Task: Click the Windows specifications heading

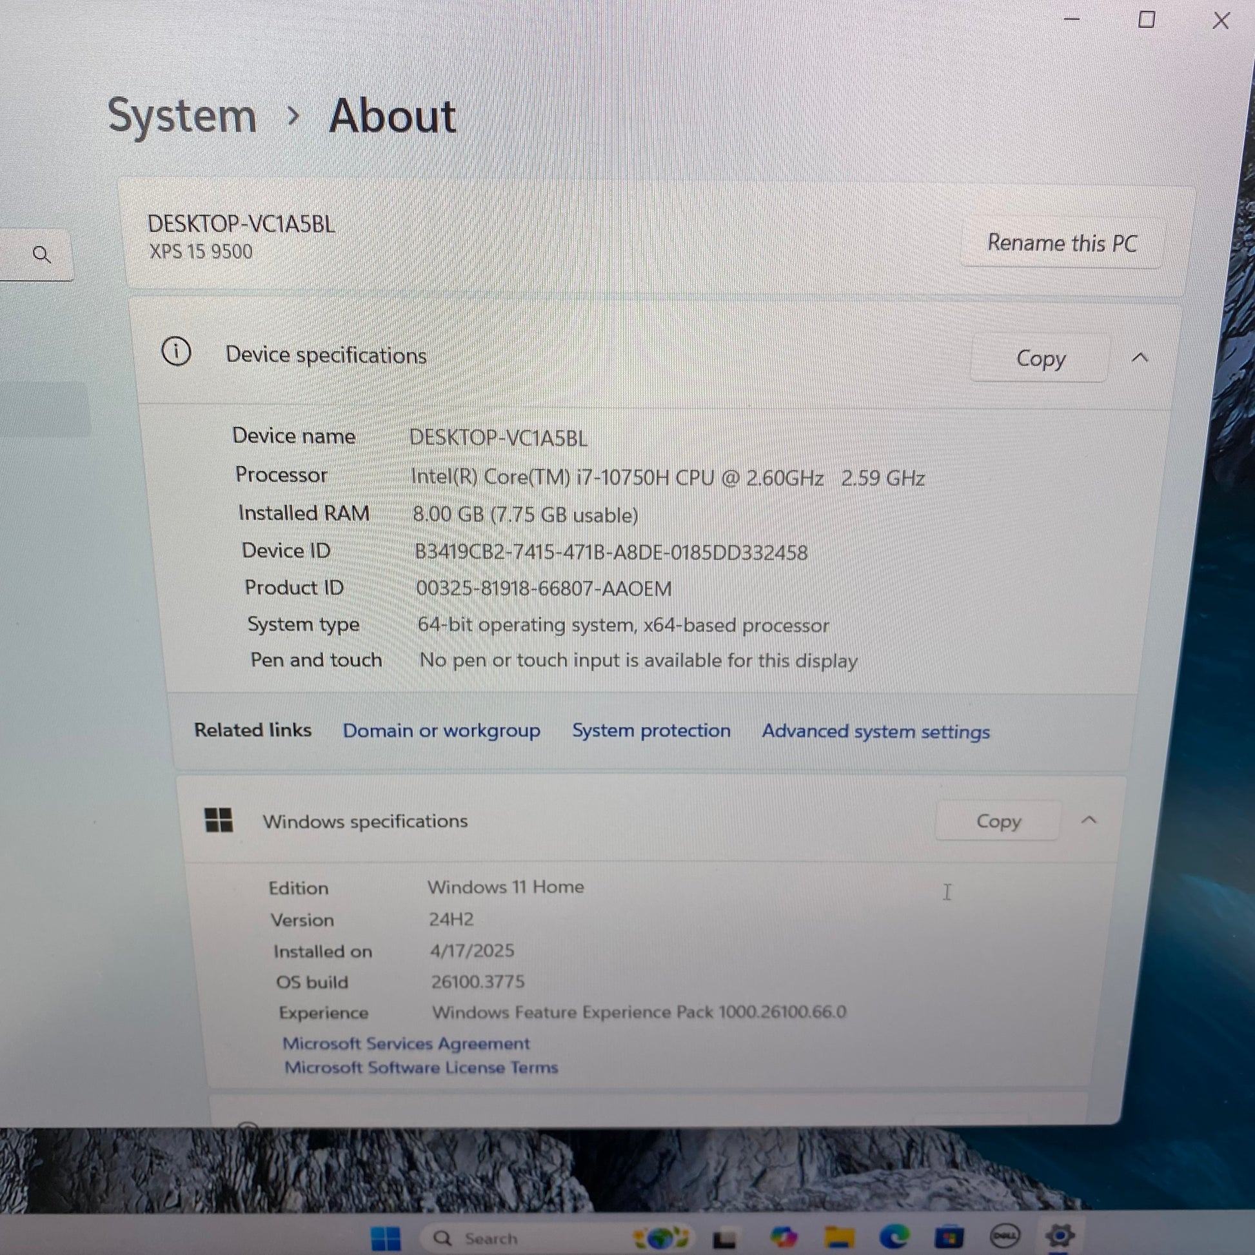Action: coord(365,821)
